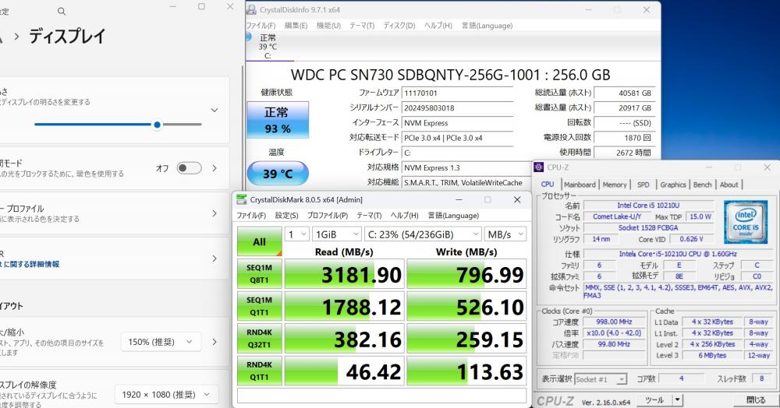Image resolution: width=780 pixels, height=408 pixels.
Task: Open 言語(Language) menu in CrystalDiskInfo
Action: pyautogui.click(x=487, y=26)
